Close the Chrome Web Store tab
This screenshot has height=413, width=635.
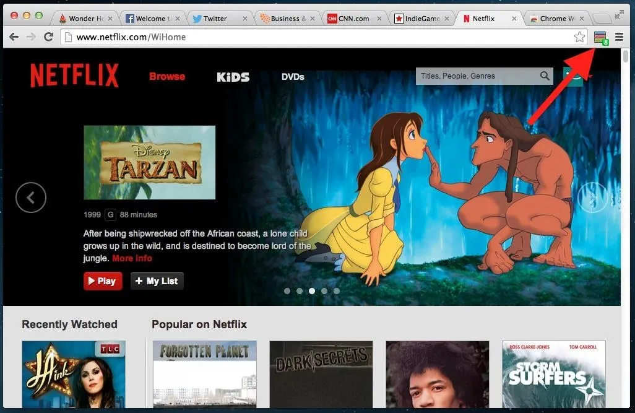coord(582,19)
